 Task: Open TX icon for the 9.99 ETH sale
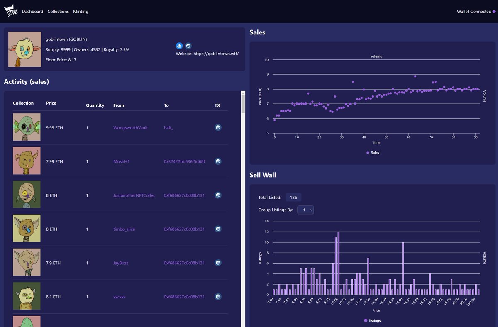click(x=218, y=128)
